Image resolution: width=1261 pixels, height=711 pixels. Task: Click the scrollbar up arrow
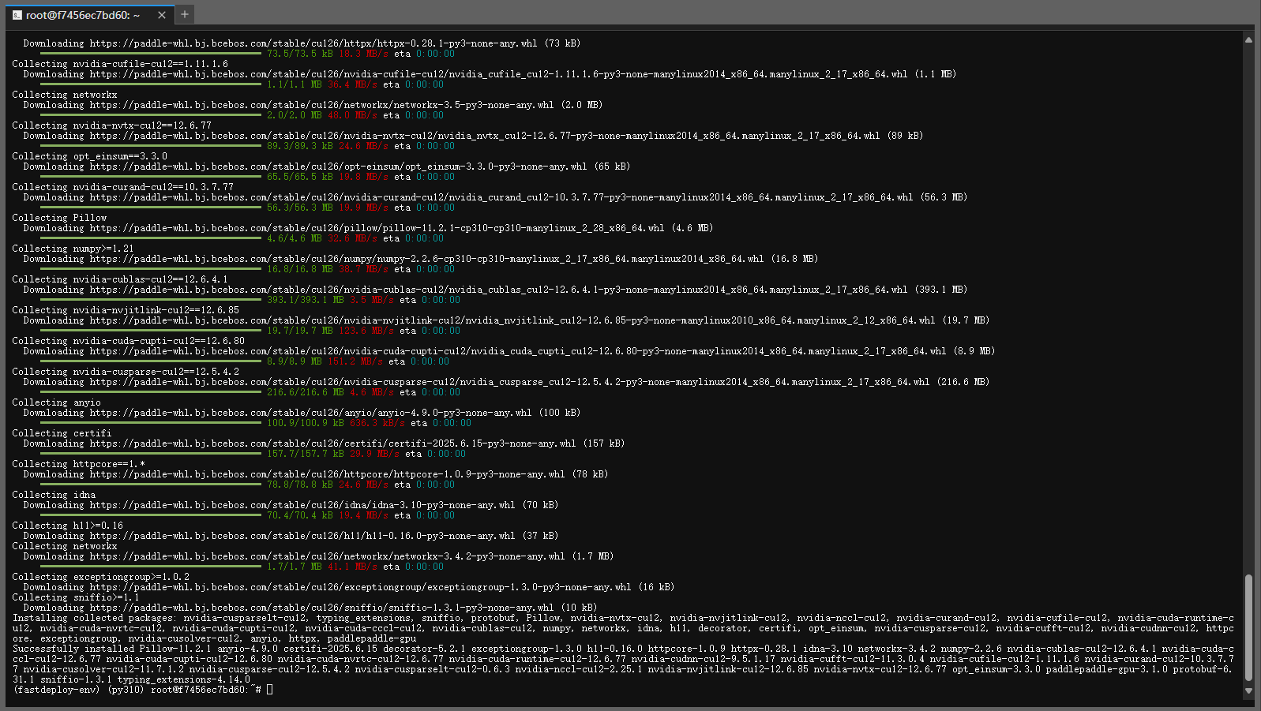point(1248,39)
